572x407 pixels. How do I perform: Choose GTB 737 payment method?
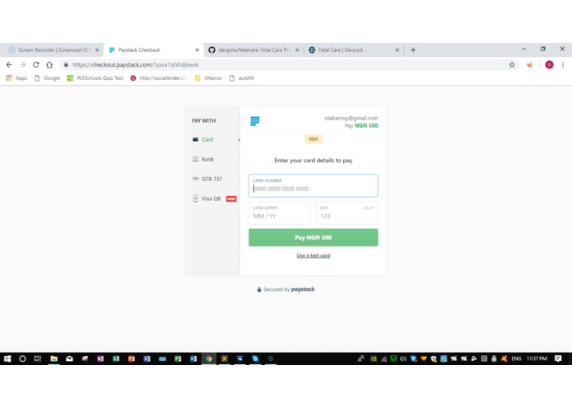tap(212, 179)
